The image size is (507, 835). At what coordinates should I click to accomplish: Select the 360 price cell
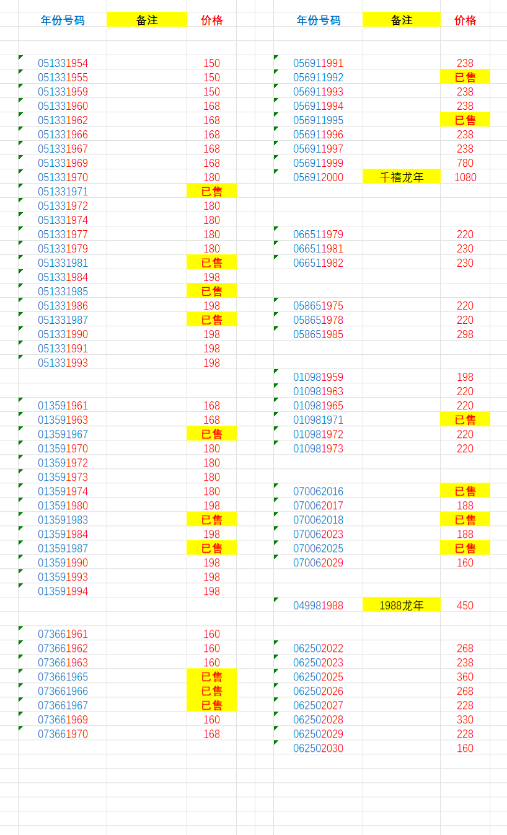(x=465, y=677)
